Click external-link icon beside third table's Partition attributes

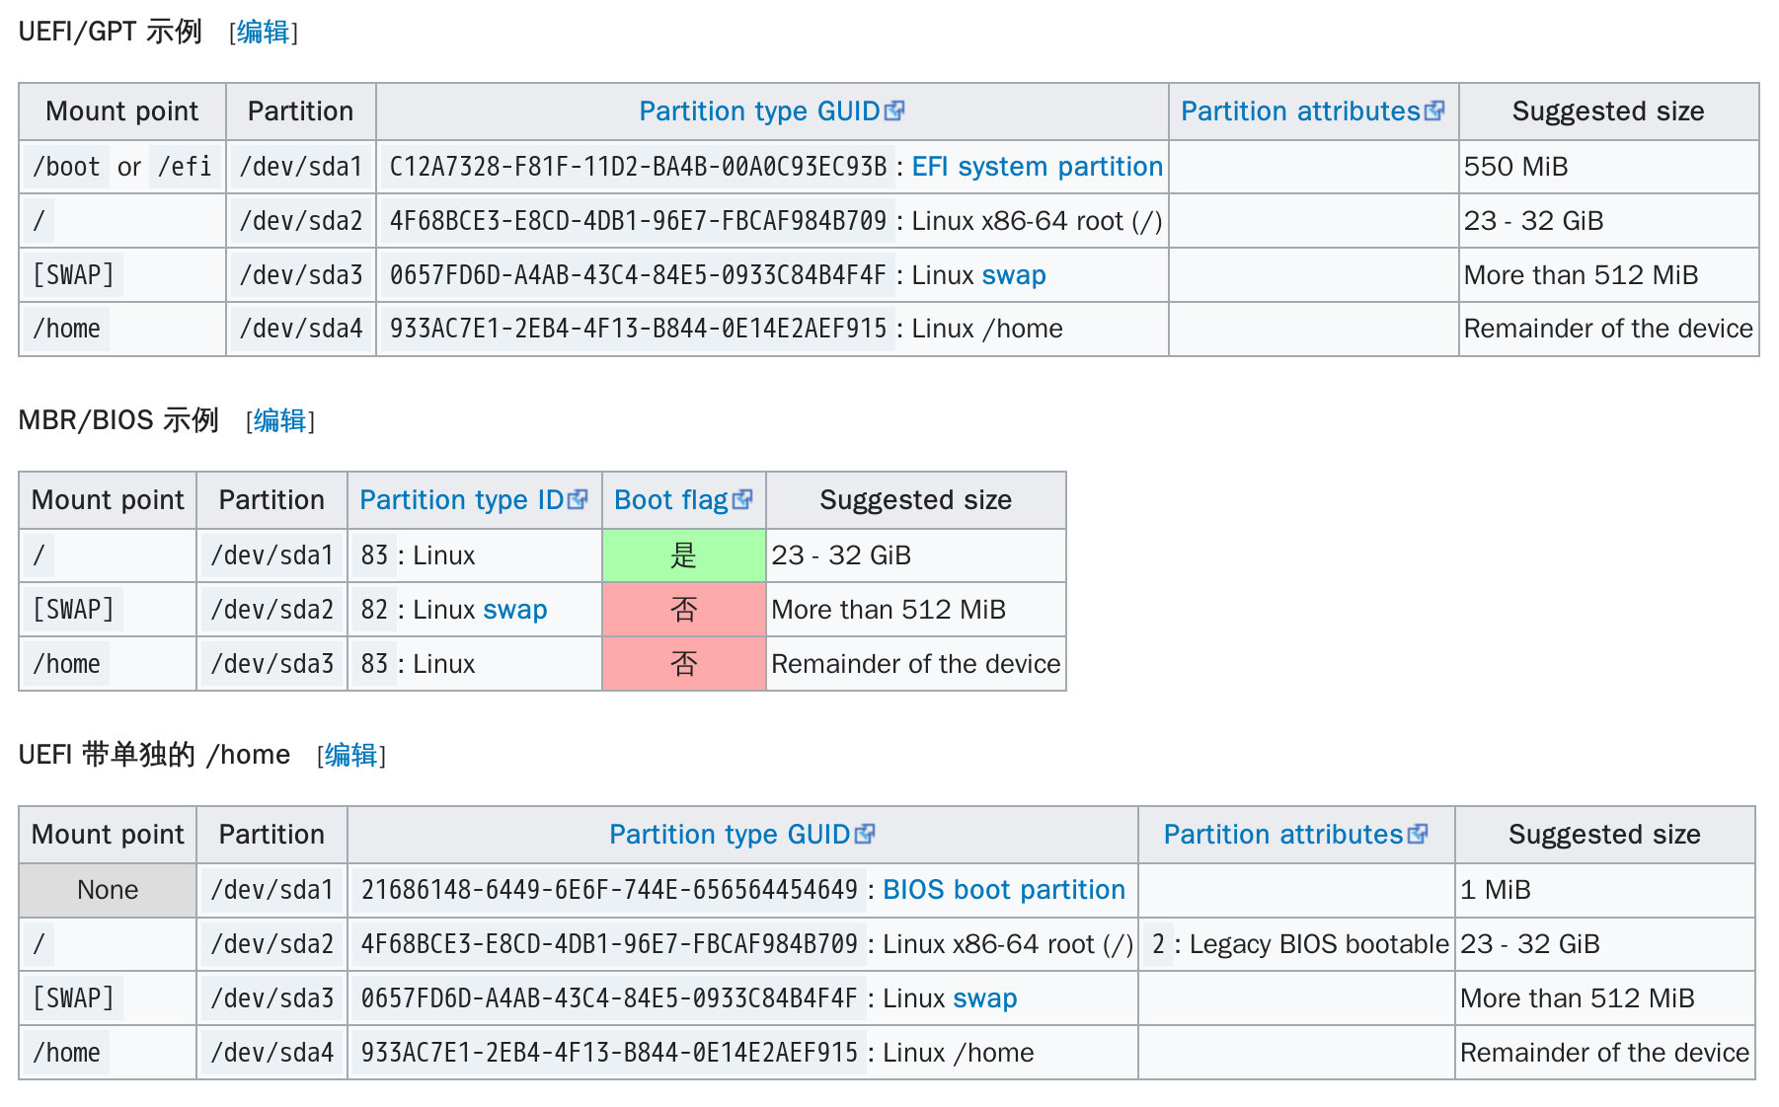point(1418,834)
